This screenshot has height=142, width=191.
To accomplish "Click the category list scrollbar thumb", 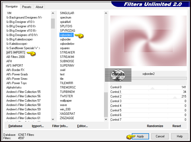I will click(x=53, y=23).
